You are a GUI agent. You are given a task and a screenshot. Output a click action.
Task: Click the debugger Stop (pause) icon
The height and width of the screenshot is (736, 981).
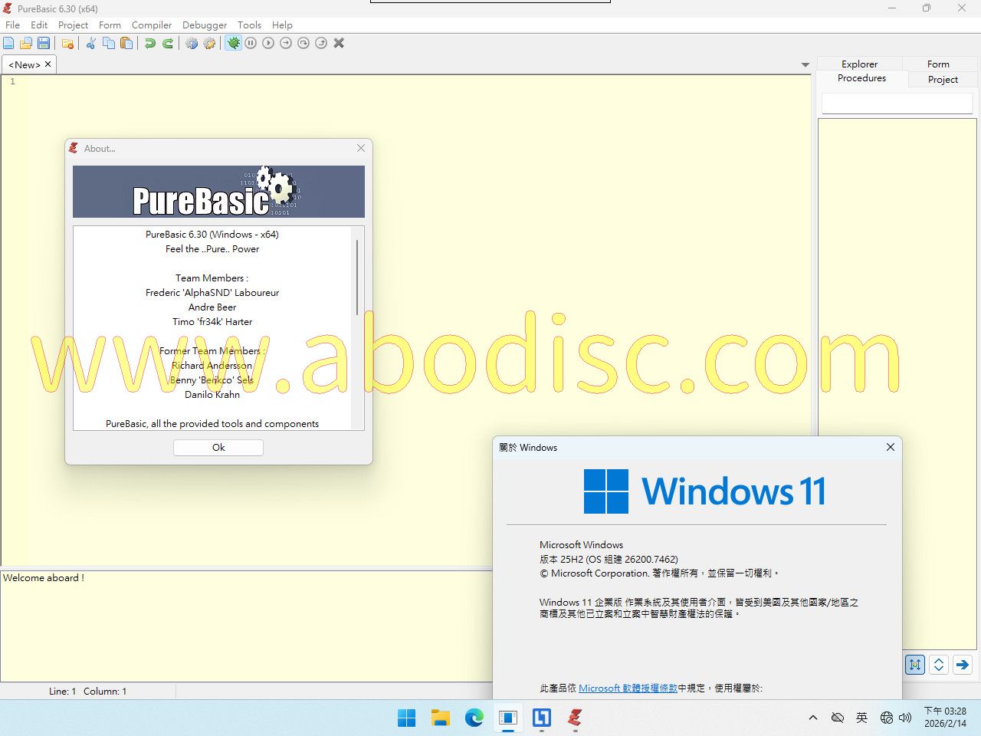251,44
